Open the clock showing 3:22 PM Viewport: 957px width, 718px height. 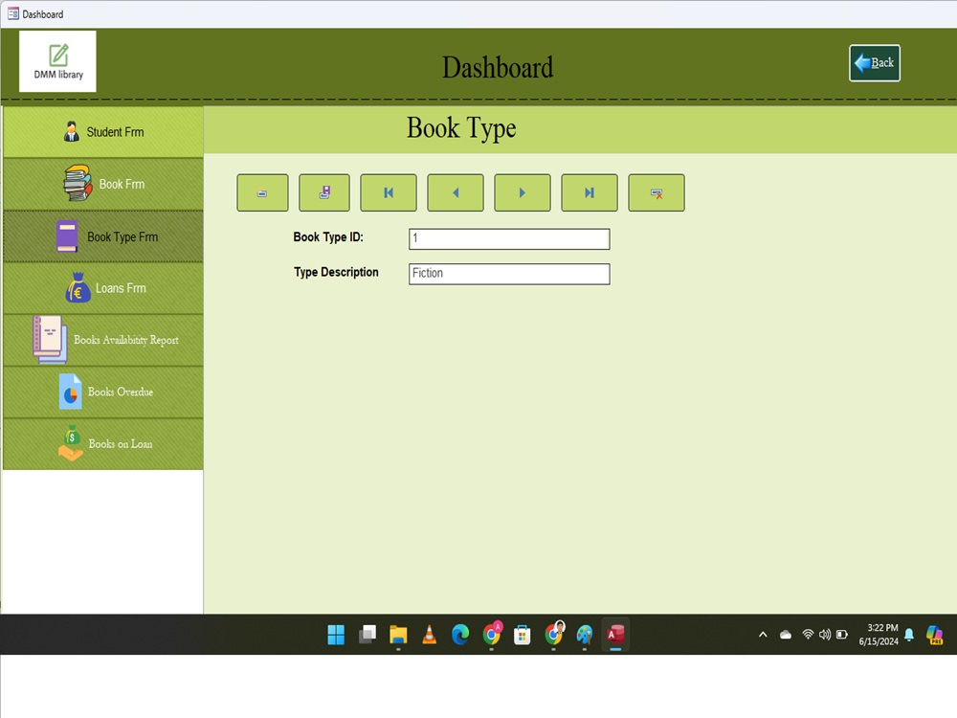(879, 635)
